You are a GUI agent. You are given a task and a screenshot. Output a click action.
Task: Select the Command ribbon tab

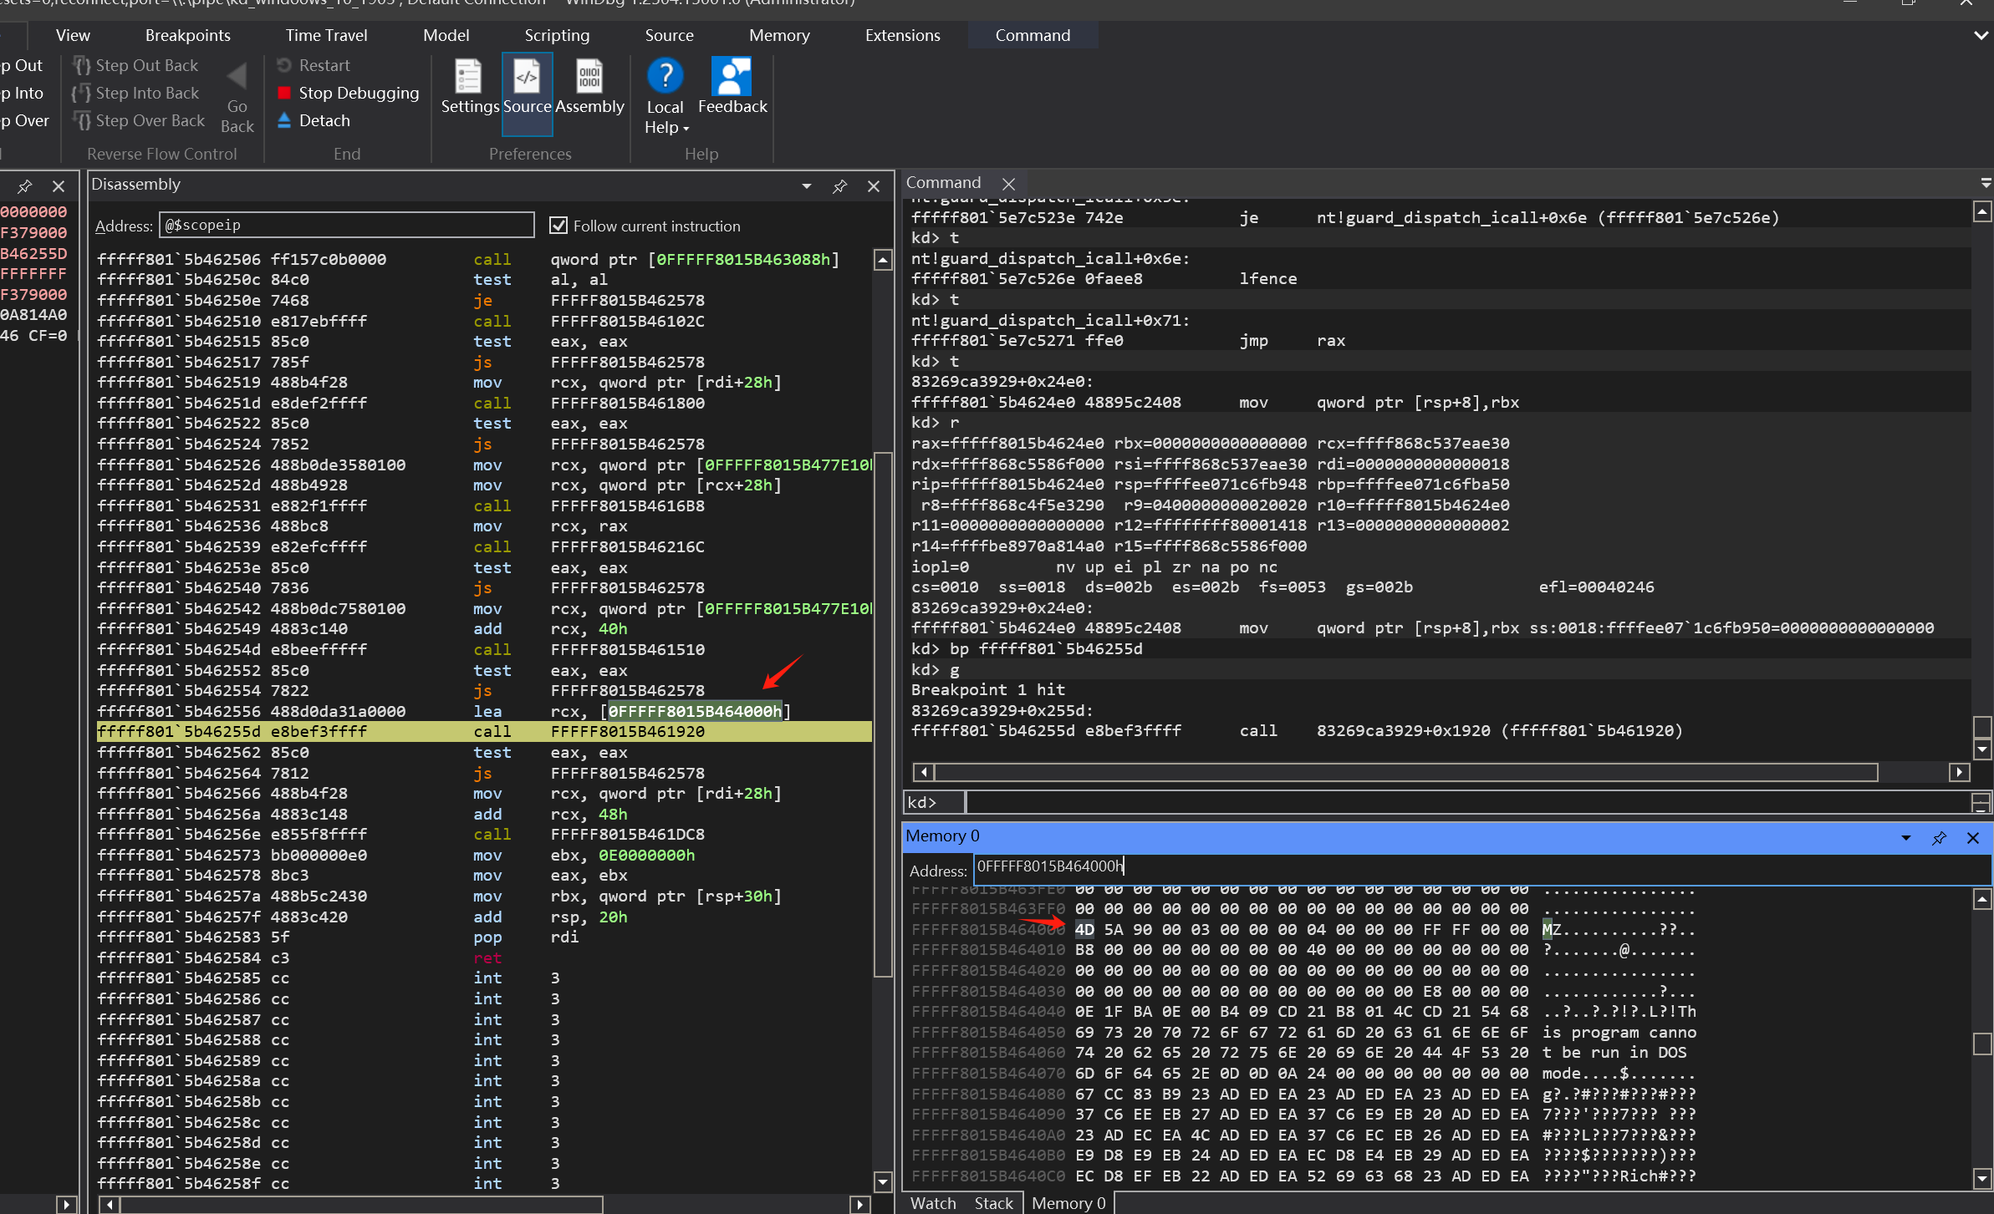(1033, 35)
